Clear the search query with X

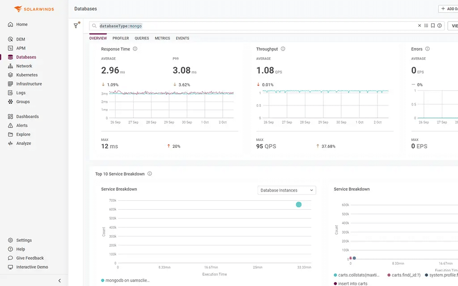tap(420, 25)
